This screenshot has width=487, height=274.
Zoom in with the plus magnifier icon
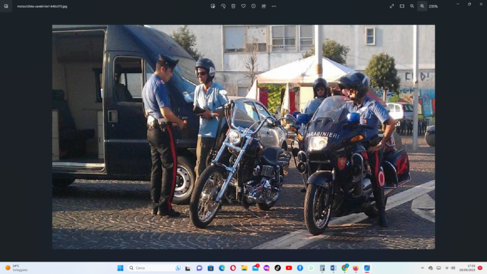(x=422, y=6)
